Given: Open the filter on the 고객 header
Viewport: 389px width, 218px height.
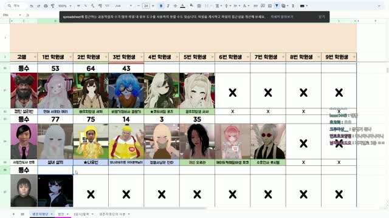Looking at the screenshot, I should click(x=35, y=57).
